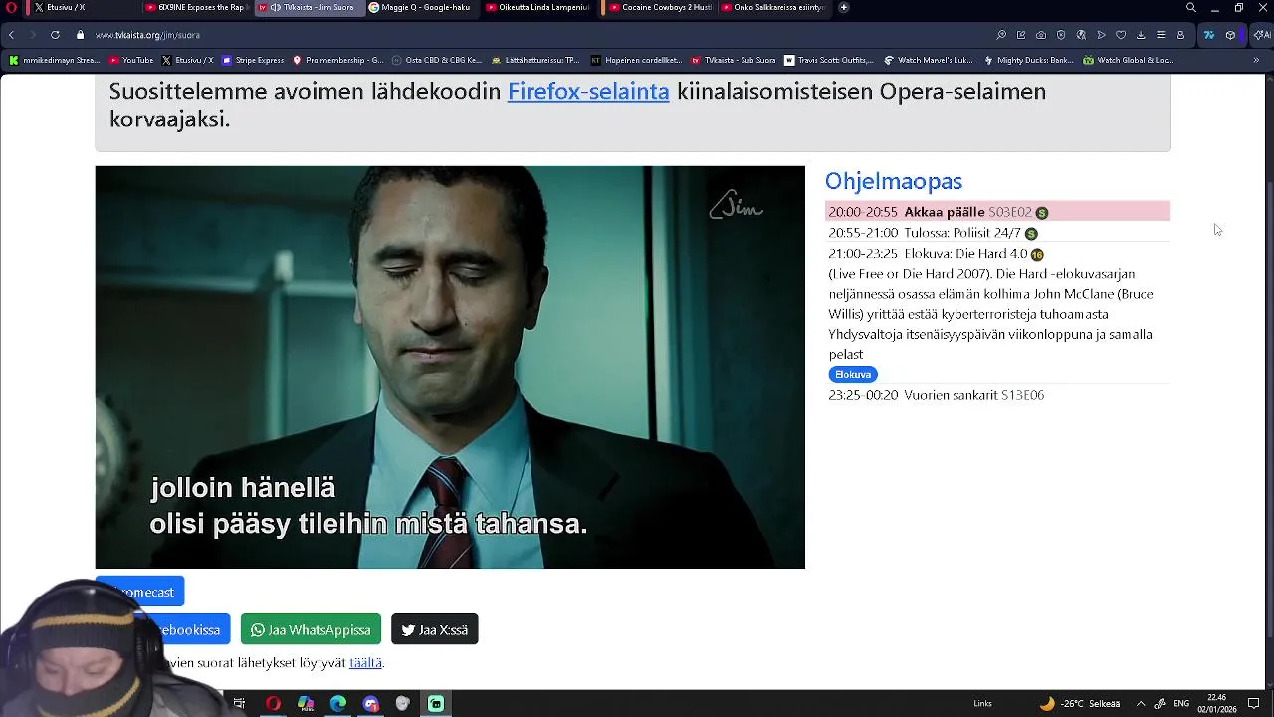Open Opera from the taskbar
Screen dimensions: 1274x717
273,703
